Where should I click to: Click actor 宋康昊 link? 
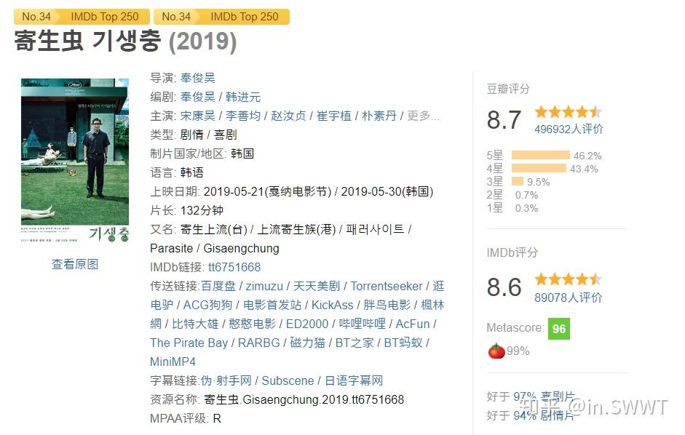[197, 116]
